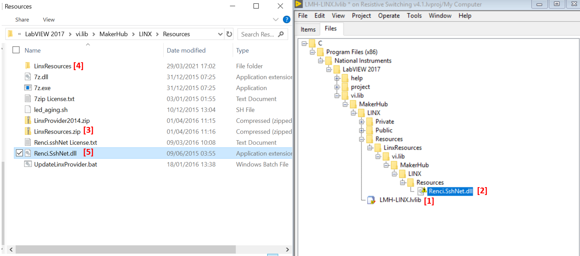Click the help folder icon in tree
The image size is (580, 256).
(x=345, y=78)
